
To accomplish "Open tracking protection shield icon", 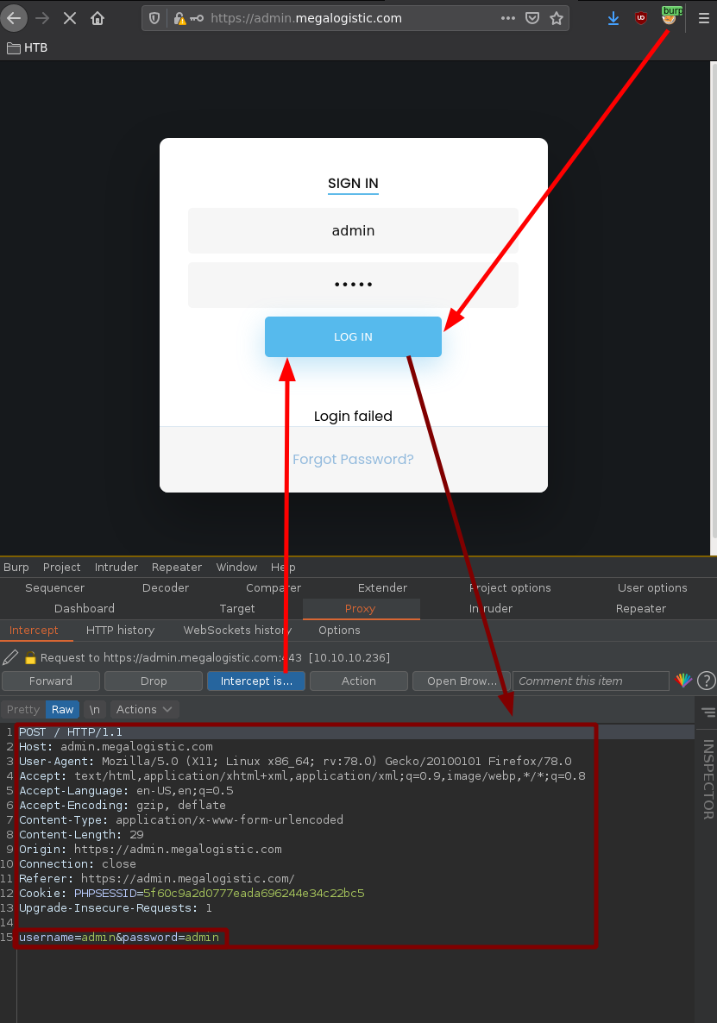I will pyautogui.click(x=154, y=18).
